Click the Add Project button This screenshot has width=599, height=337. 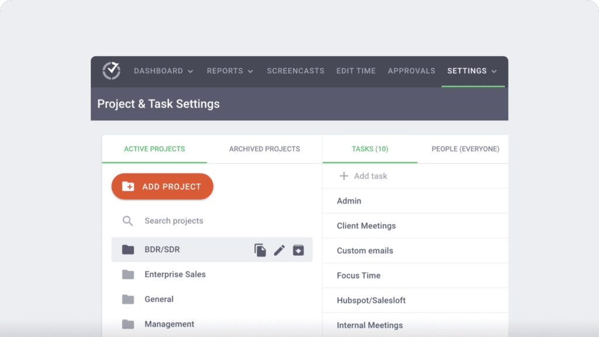pyautogui.click(x=162, y=186)
